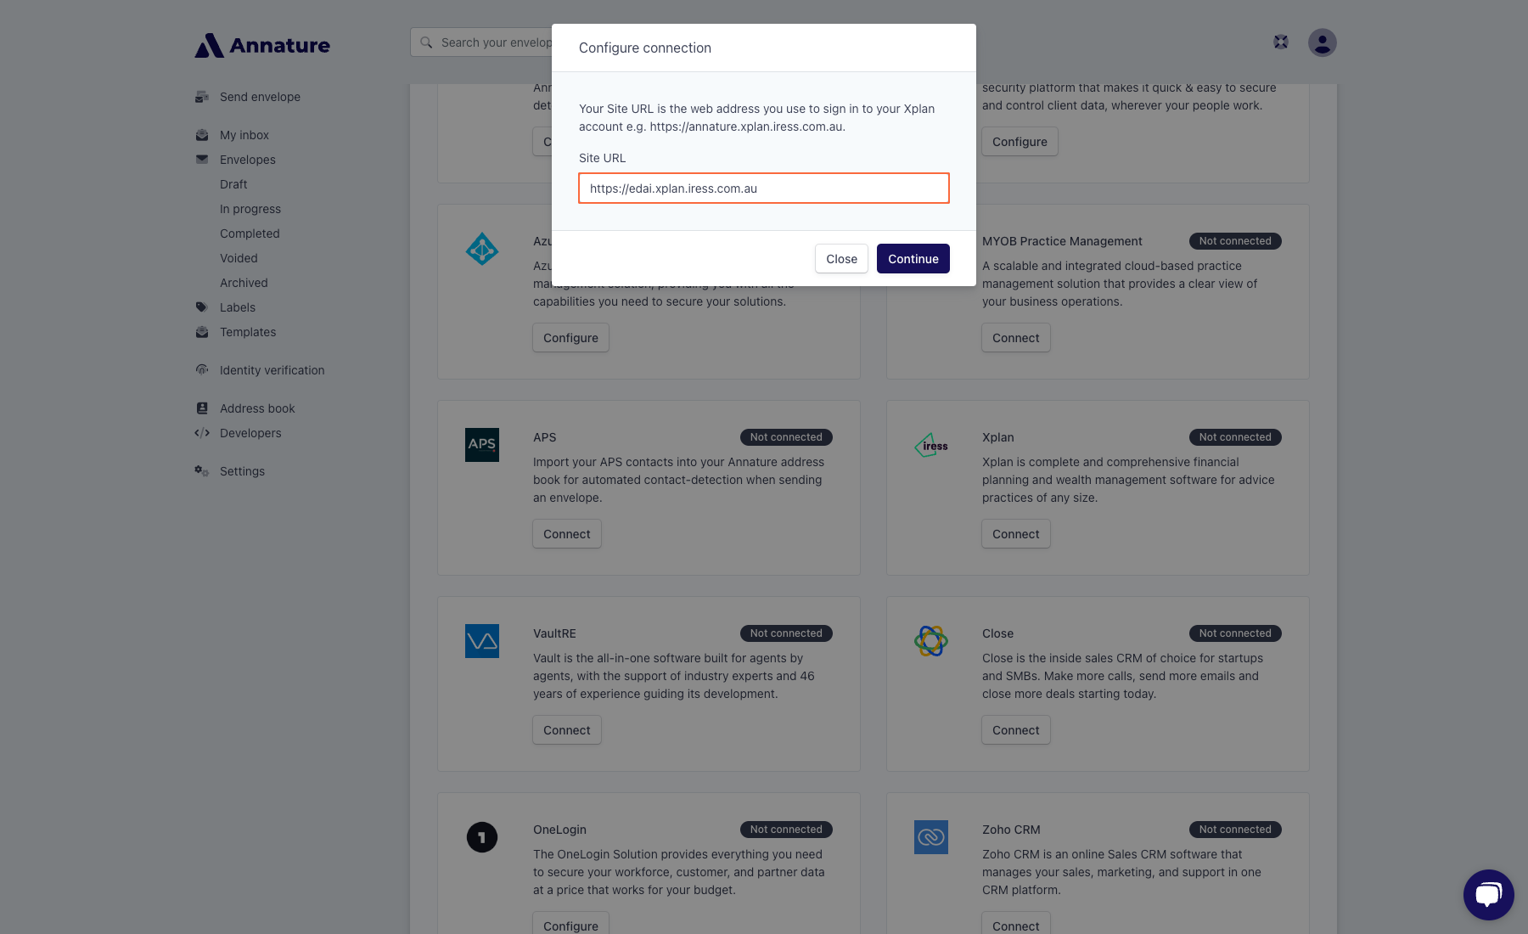
Task: Click the Azure integration icon
Action: (481, 249)
